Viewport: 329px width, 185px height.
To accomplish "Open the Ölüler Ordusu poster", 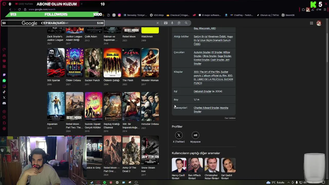I will (75, 63).
